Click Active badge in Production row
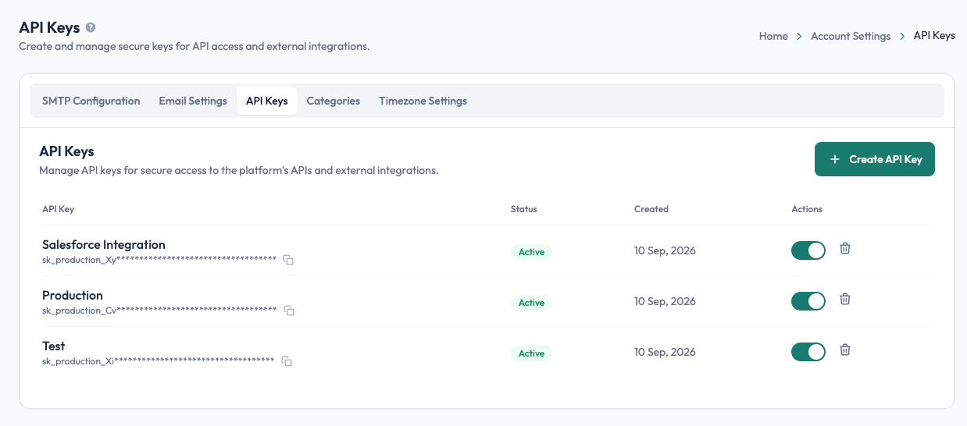The width and height of the screenshot is (967, 426). pyautogui.click(x=531, y=303)
